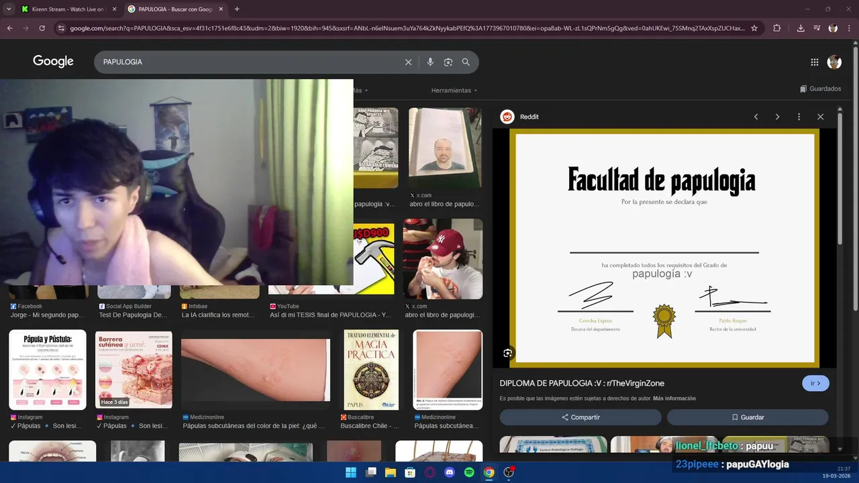Open the Google account avatar
The width and height of the screenshot is (859, 483).
pyautogui.click(x=834, y=62)
